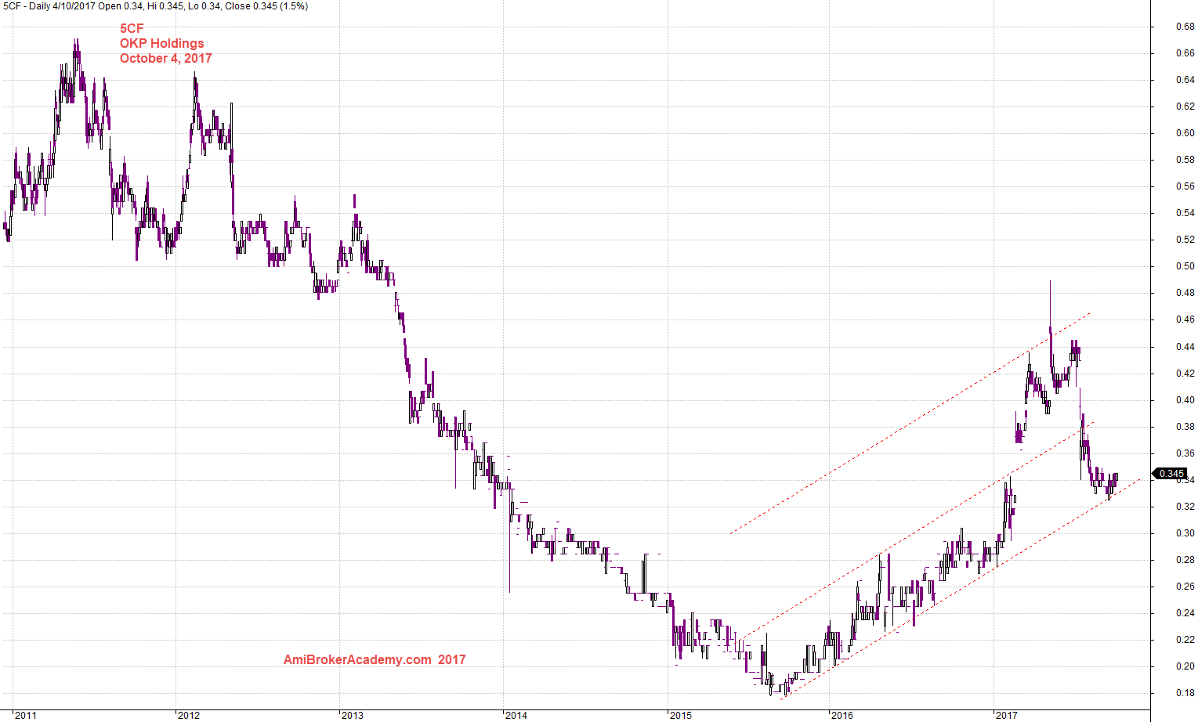Click the 0.60 price axis label

click(1185, 133)
